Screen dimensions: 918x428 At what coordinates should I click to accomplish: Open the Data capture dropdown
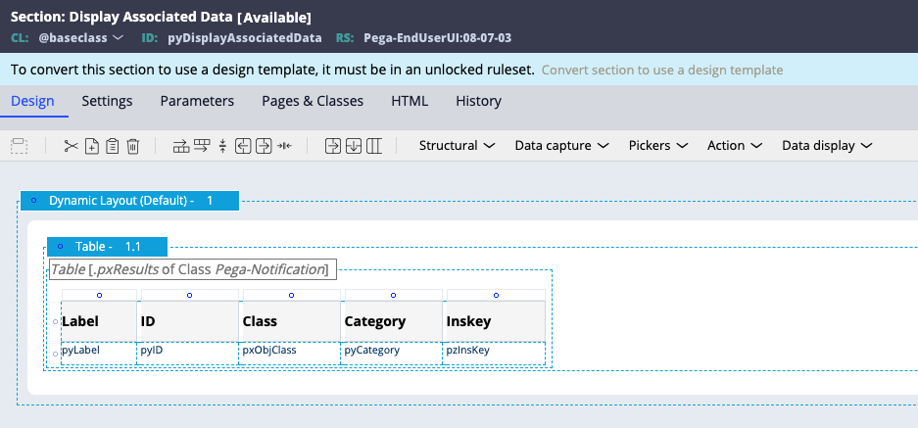[562, 146]
